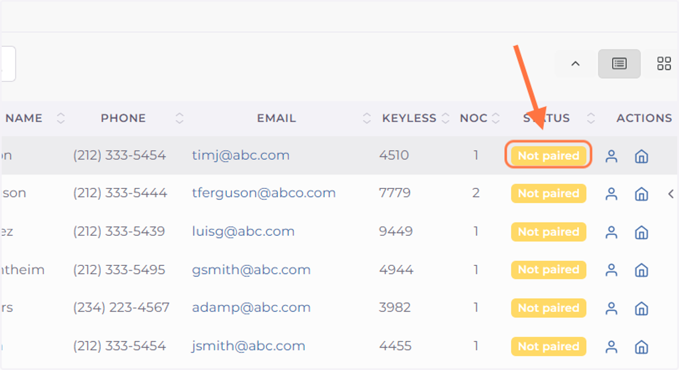679x370 pixels.
Task: Open email link luisg@abc.com
Action: [x=243, y=232]
